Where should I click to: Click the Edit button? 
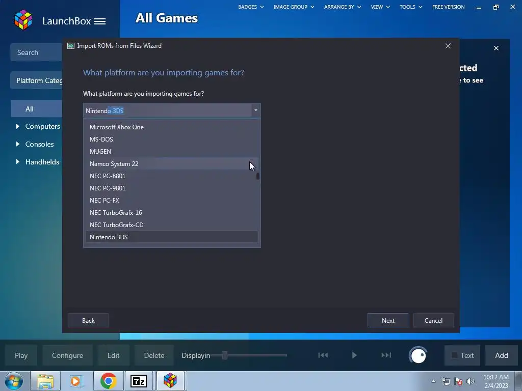(113, 355)
